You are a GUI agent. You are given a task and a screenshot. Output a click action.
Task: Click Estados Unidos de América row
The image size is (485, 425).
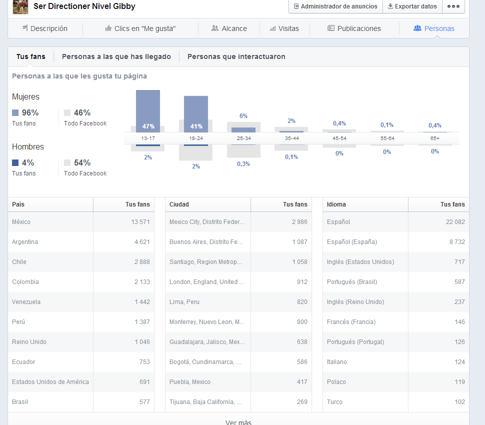click(81, 382)
